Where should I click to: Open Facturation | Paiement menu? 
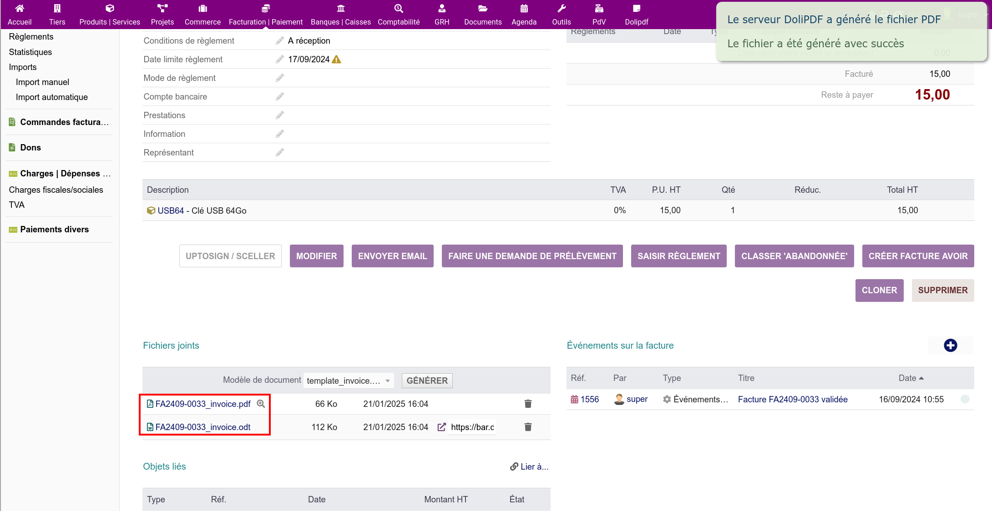(x=266, y=15)
